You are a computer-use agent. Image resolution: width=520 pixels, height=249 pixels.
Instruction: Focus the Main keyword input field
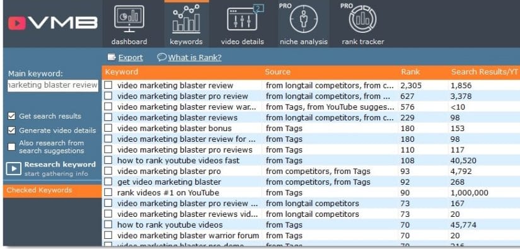(53, 85)
